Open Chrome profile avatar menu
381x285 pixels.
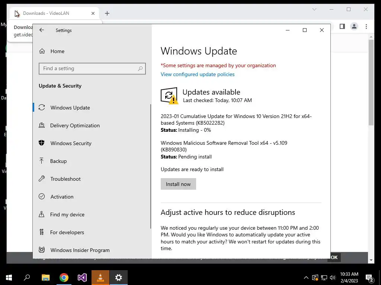tap(354, 26)
